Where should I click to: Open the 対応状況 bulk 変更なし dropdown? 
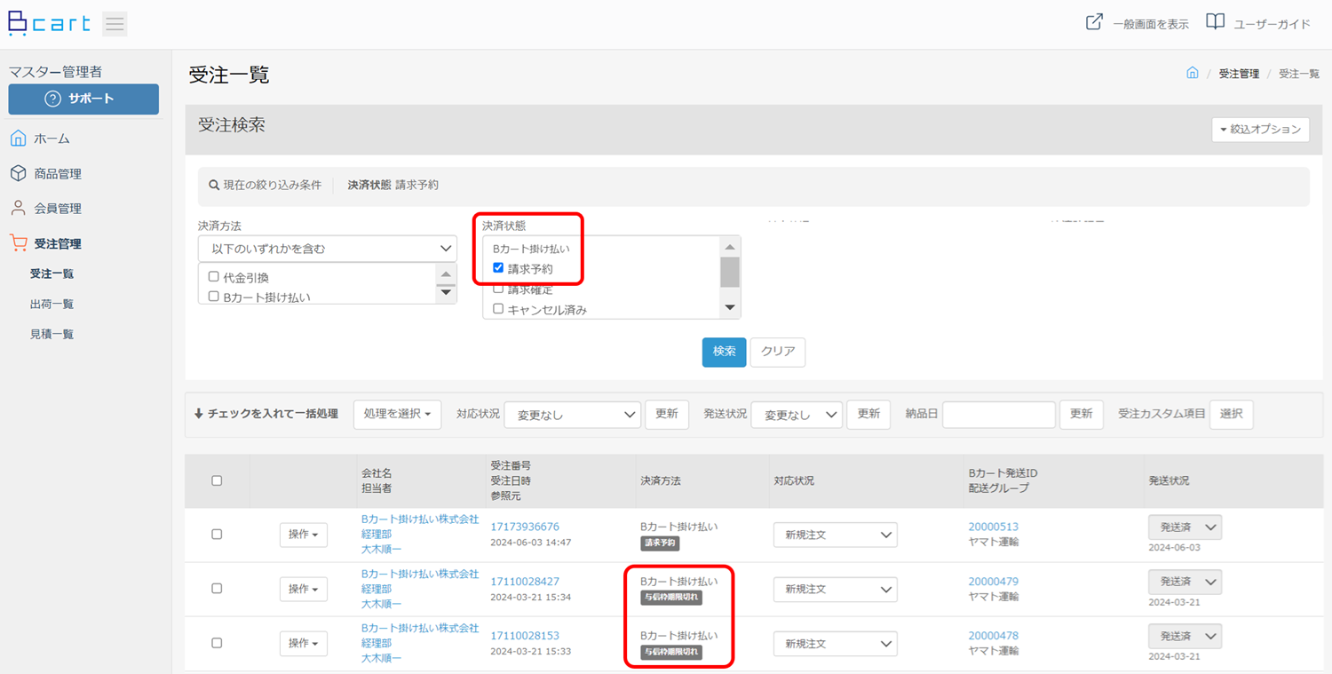point(572,415)
